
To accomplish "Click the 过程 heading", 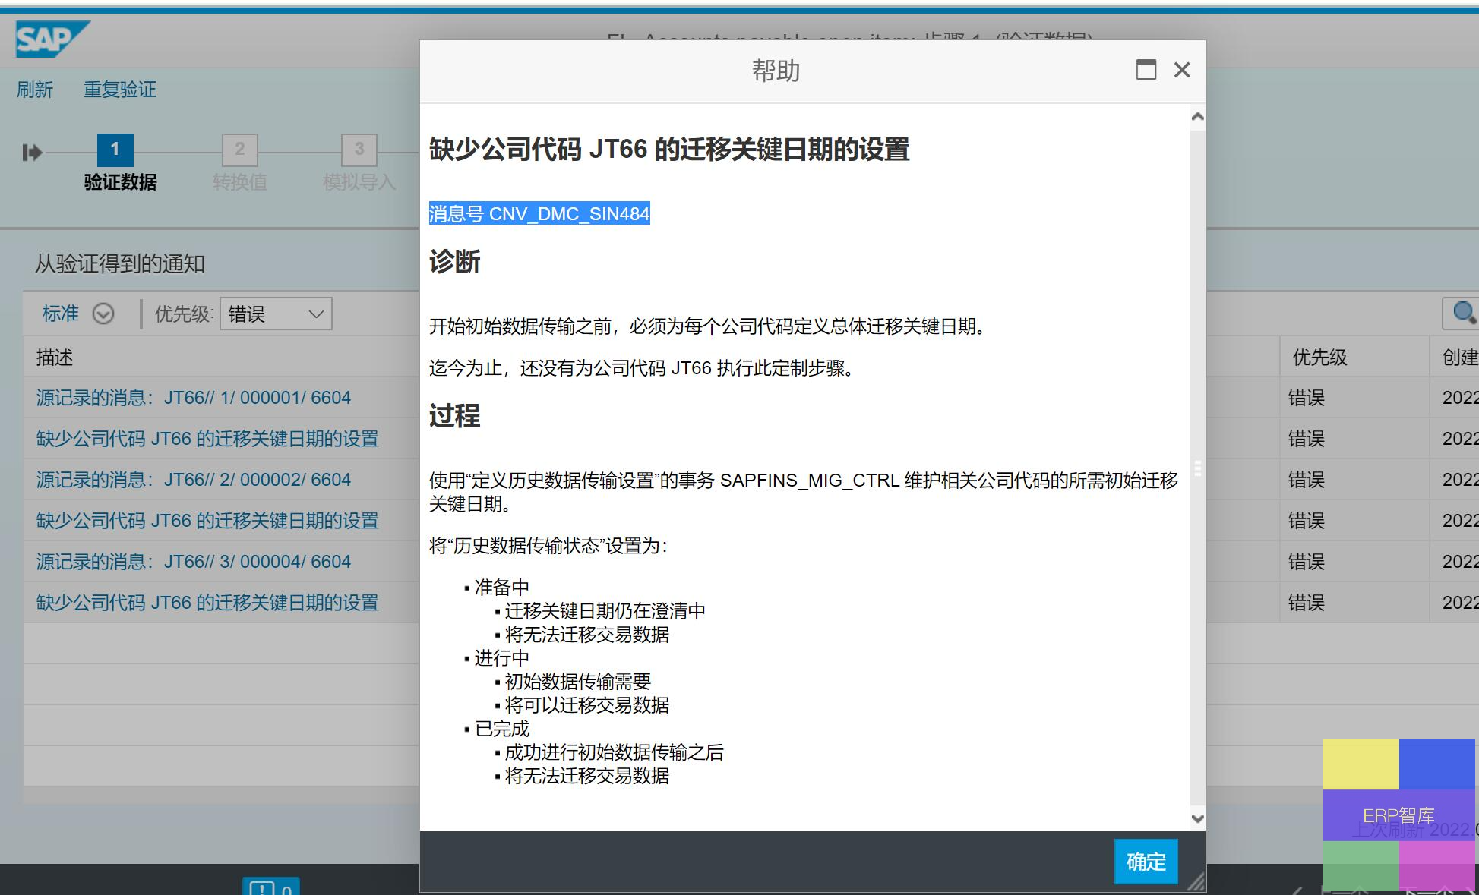I will tap(454, 416).
